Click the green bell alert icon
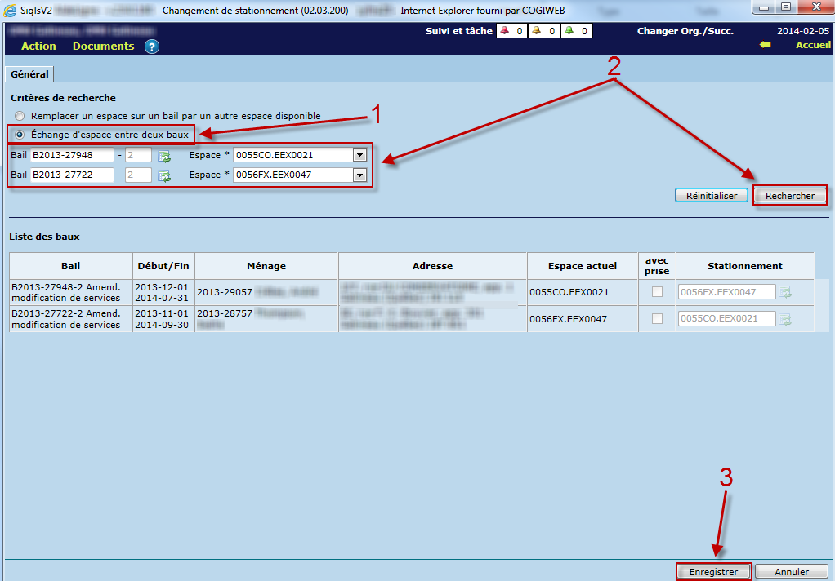This screenshot has height=581, width=835. click(568, 31)
